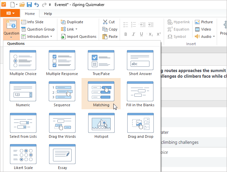Click the Save icon in title bar
The height and width of the screenshot is (172, 227).
pos(29,5)
